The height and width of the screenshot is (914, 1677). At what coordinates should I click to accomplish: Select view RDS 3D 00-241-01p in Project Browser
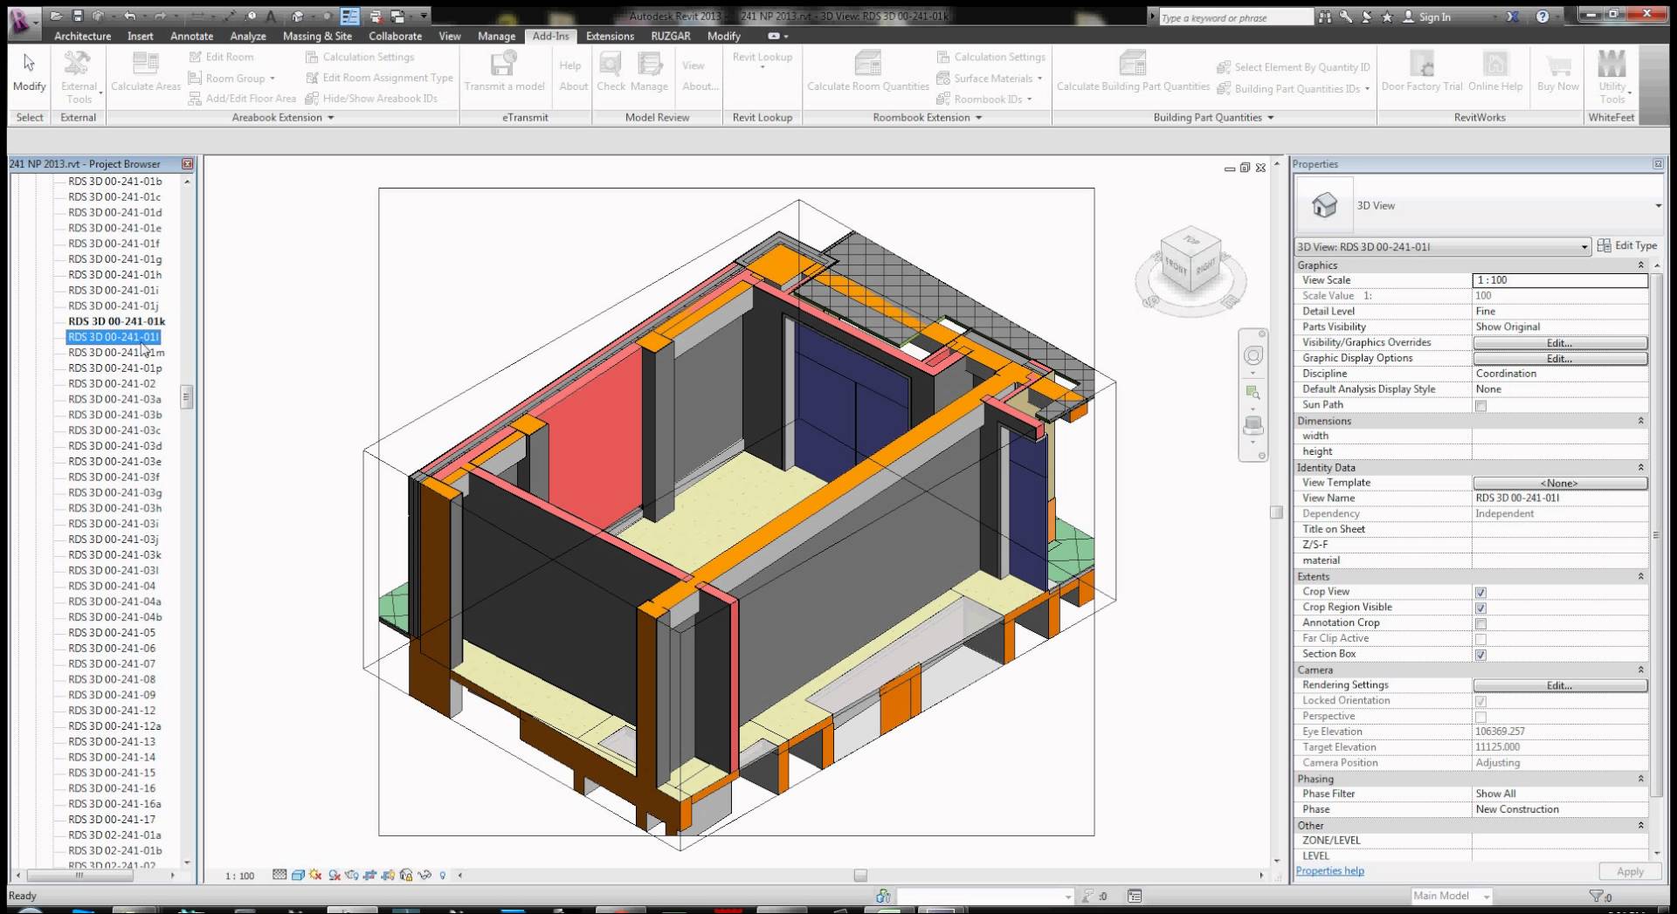click(x=114, y=368)
